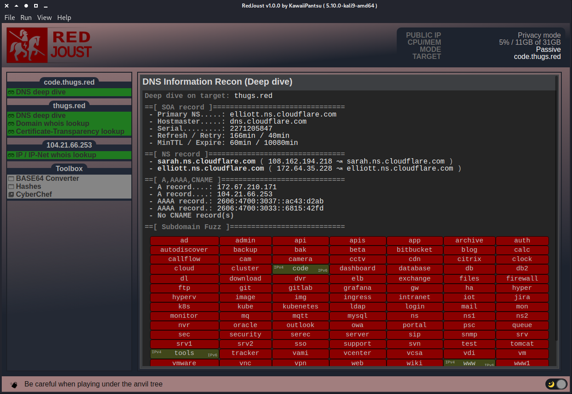Click the mysql subdomain tile
The height and width of the screenshot is (394, 572).
[358, 316]
